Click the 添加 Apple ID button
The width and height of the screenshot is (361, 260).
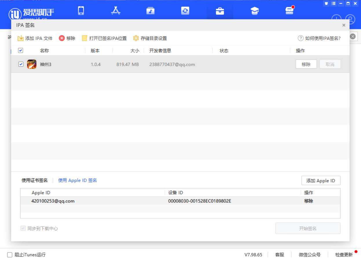click(x=321, y=181)
